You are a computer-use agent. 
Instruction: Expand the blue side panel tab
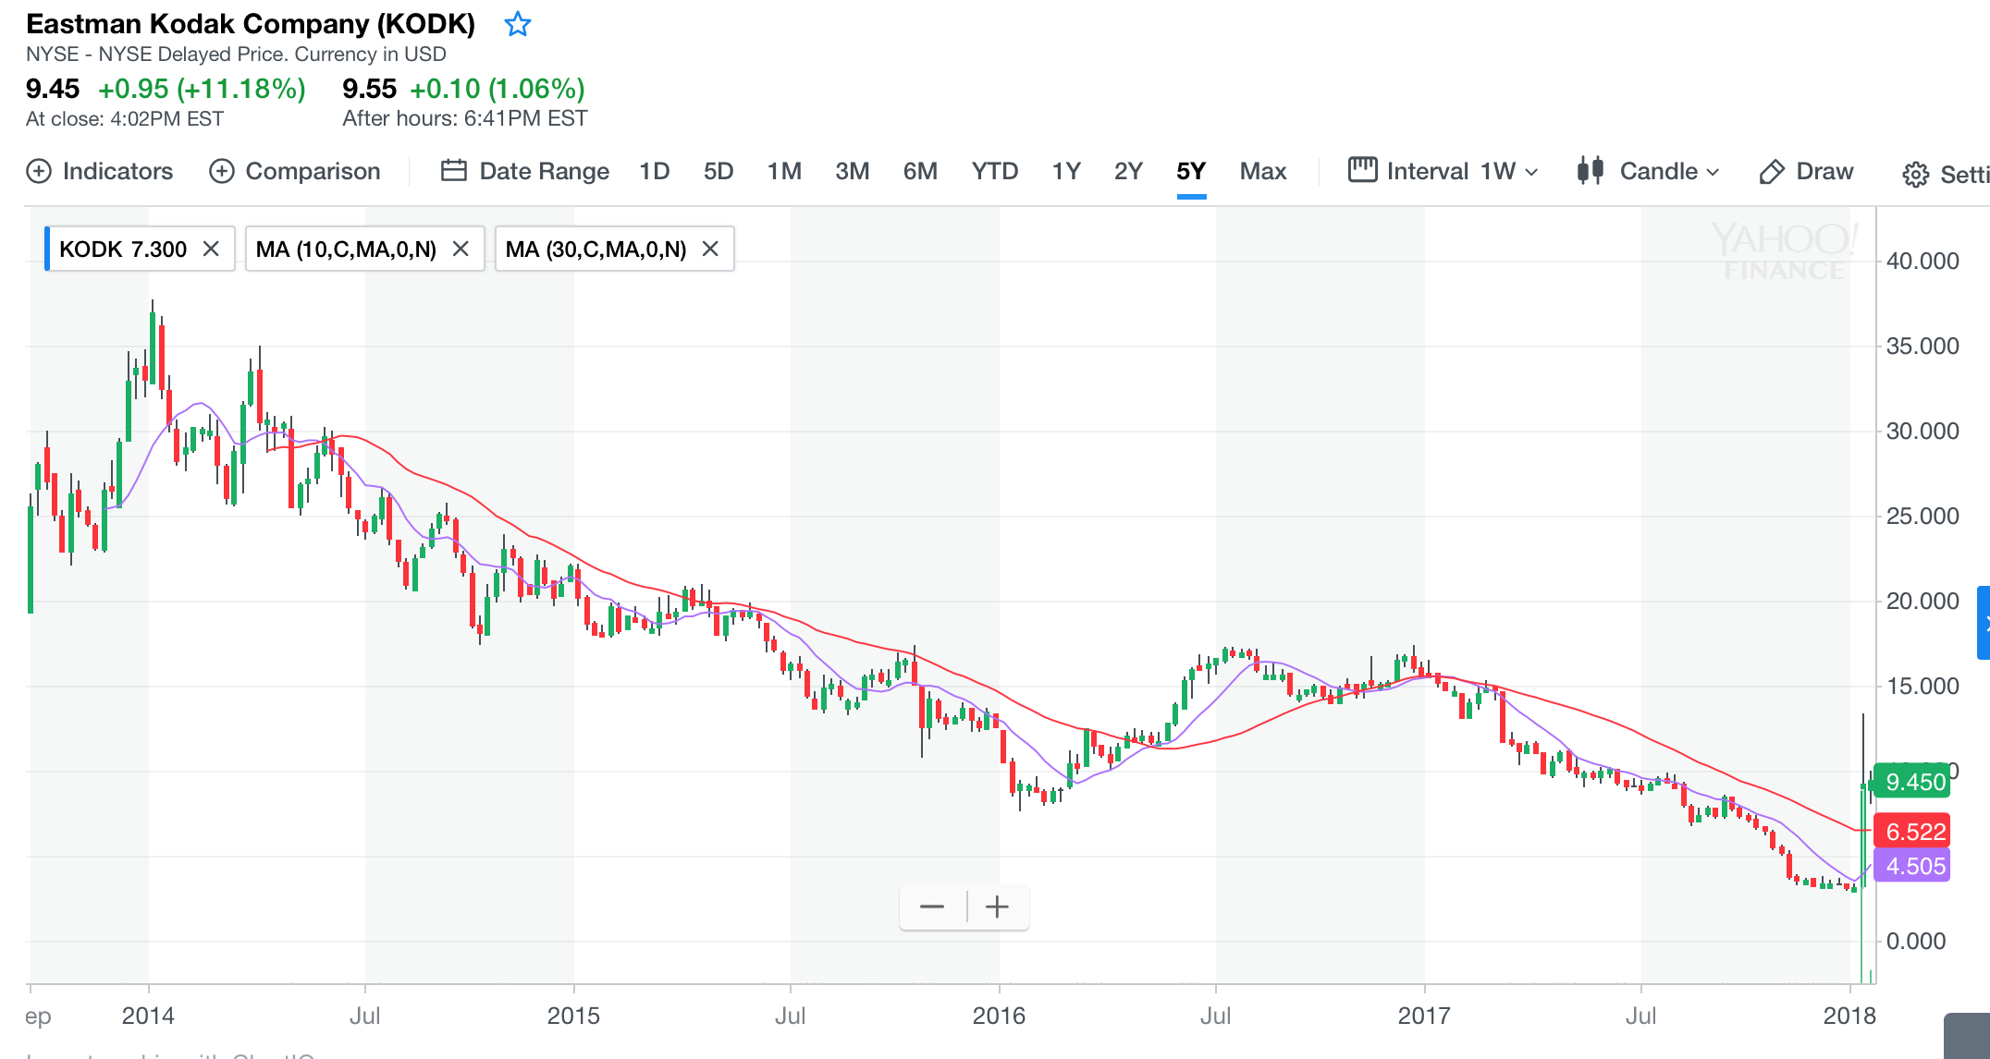[1984, 623]
